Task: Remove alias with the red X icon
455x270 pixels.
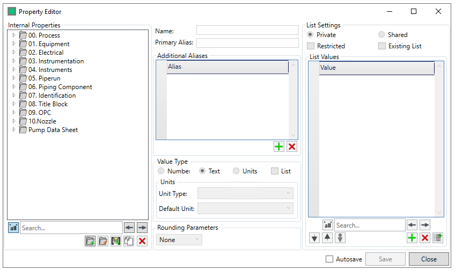Action: pyautogui.click(x=292, y=147)
